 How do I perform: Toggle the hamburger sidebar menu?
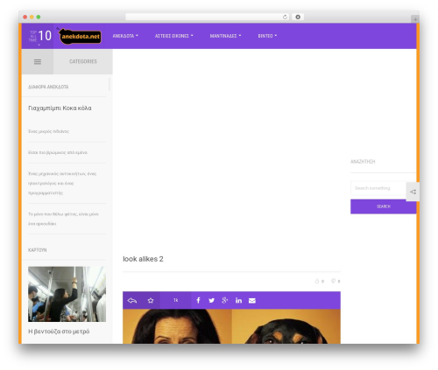(38, 61)
